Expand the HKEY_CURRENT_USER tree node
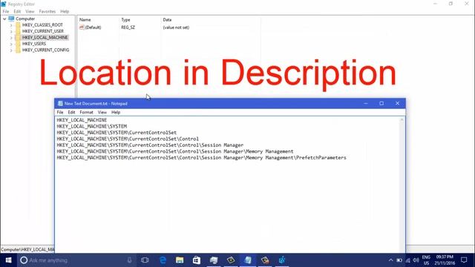This screenshot has width=475, height=267. pyautogui.click(x=11, y=31)
